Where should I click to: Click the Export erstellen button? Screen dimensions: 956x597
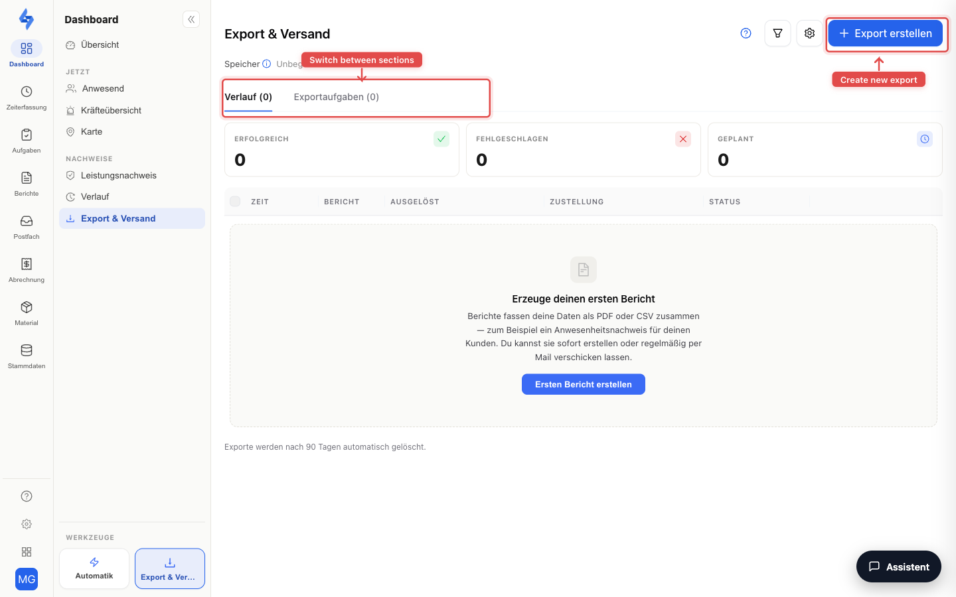885,33
